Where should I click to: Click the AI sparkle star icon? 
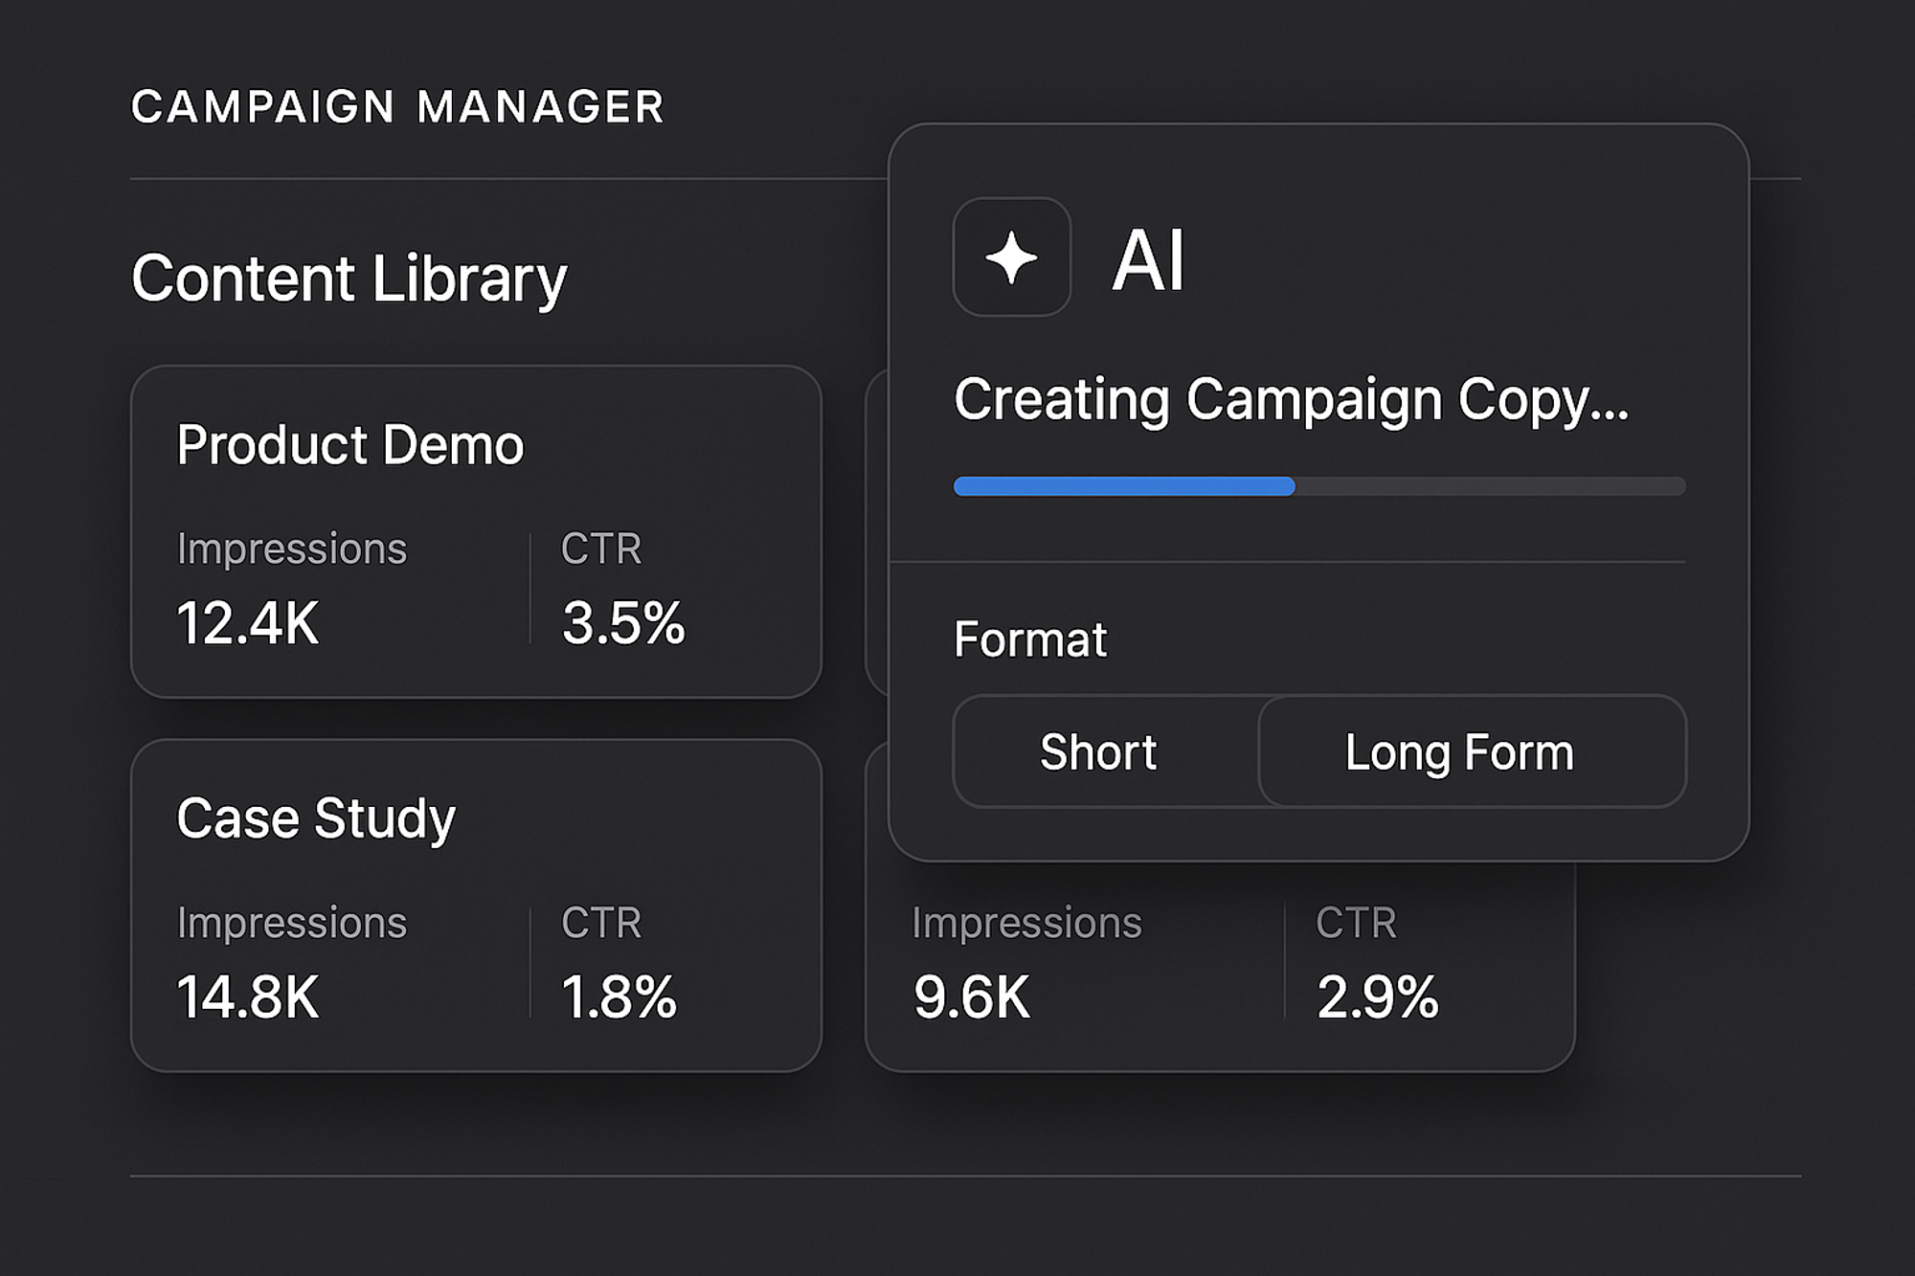coord(1011,257)
